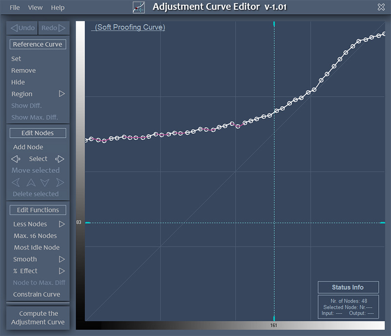
Task: Expand the Smooth submenu arrow
Action: (62, 259)
